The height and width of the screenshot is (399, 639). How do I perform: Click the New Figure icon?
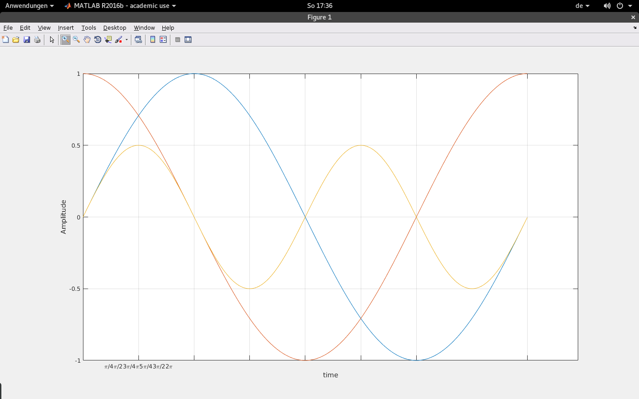[x=5, y=39]
